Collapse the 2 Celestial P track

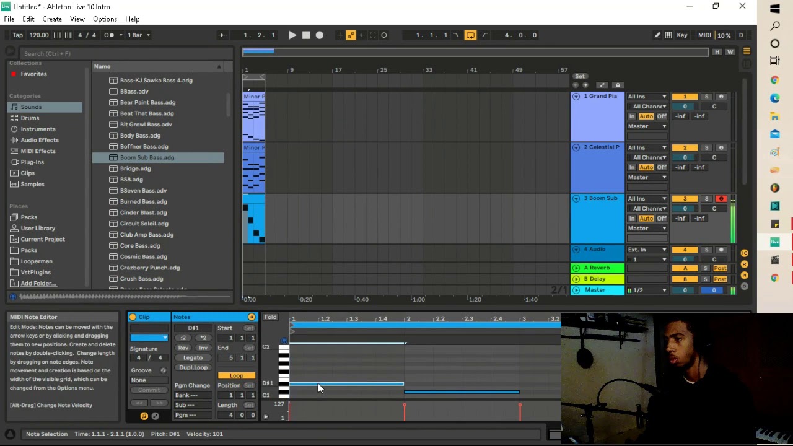(576, 147)
